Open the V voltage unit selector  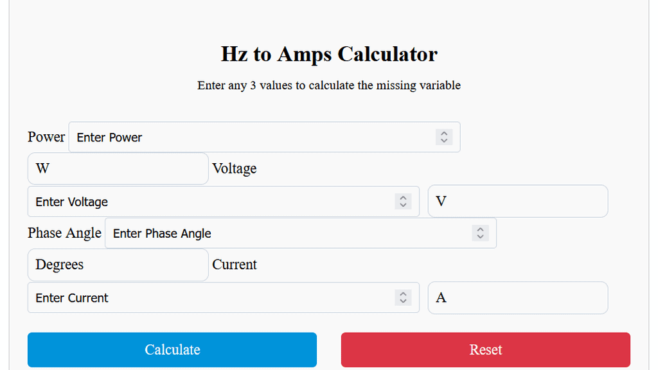pyautogui.click(x=518, y=200)
